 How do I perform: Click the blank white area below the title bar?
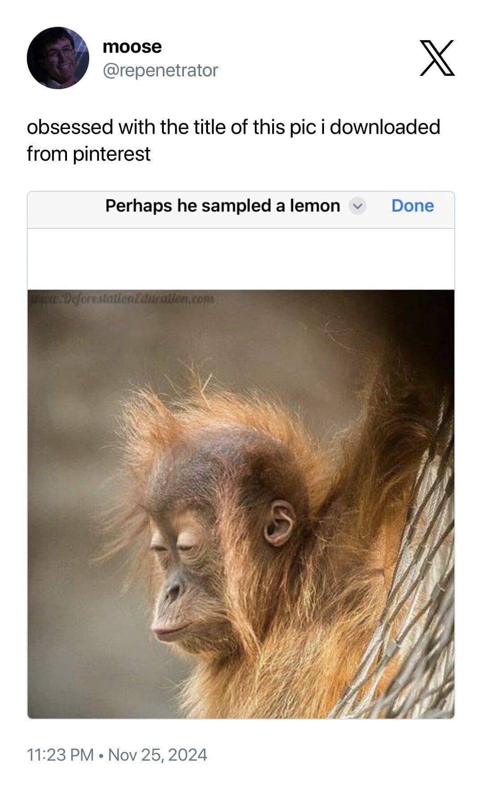(x=241, y=259)
